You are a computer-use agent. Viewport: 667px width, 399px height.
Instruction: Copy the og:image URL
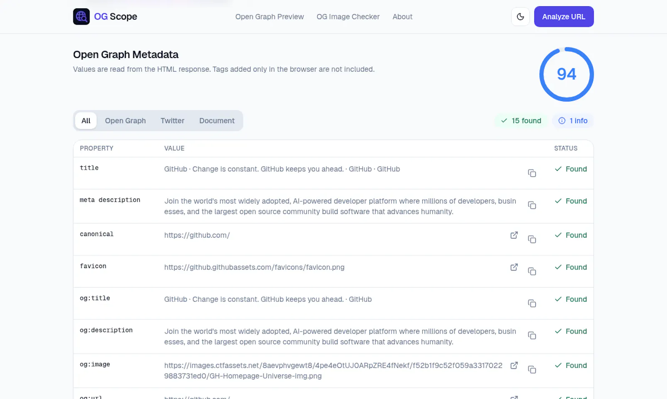tap(532, 370)
